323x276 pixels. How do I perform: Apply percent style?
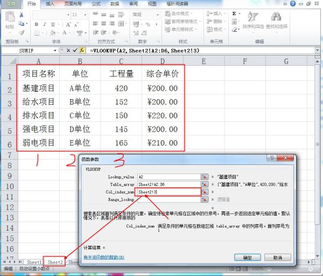pos(148,24)
